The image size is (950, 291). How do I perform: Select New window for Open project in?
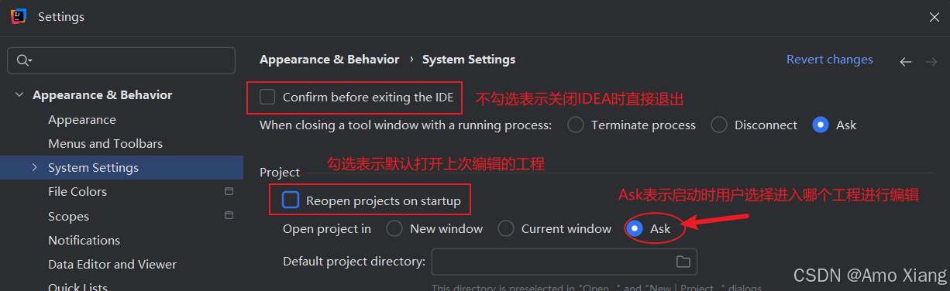pos(394,228)
